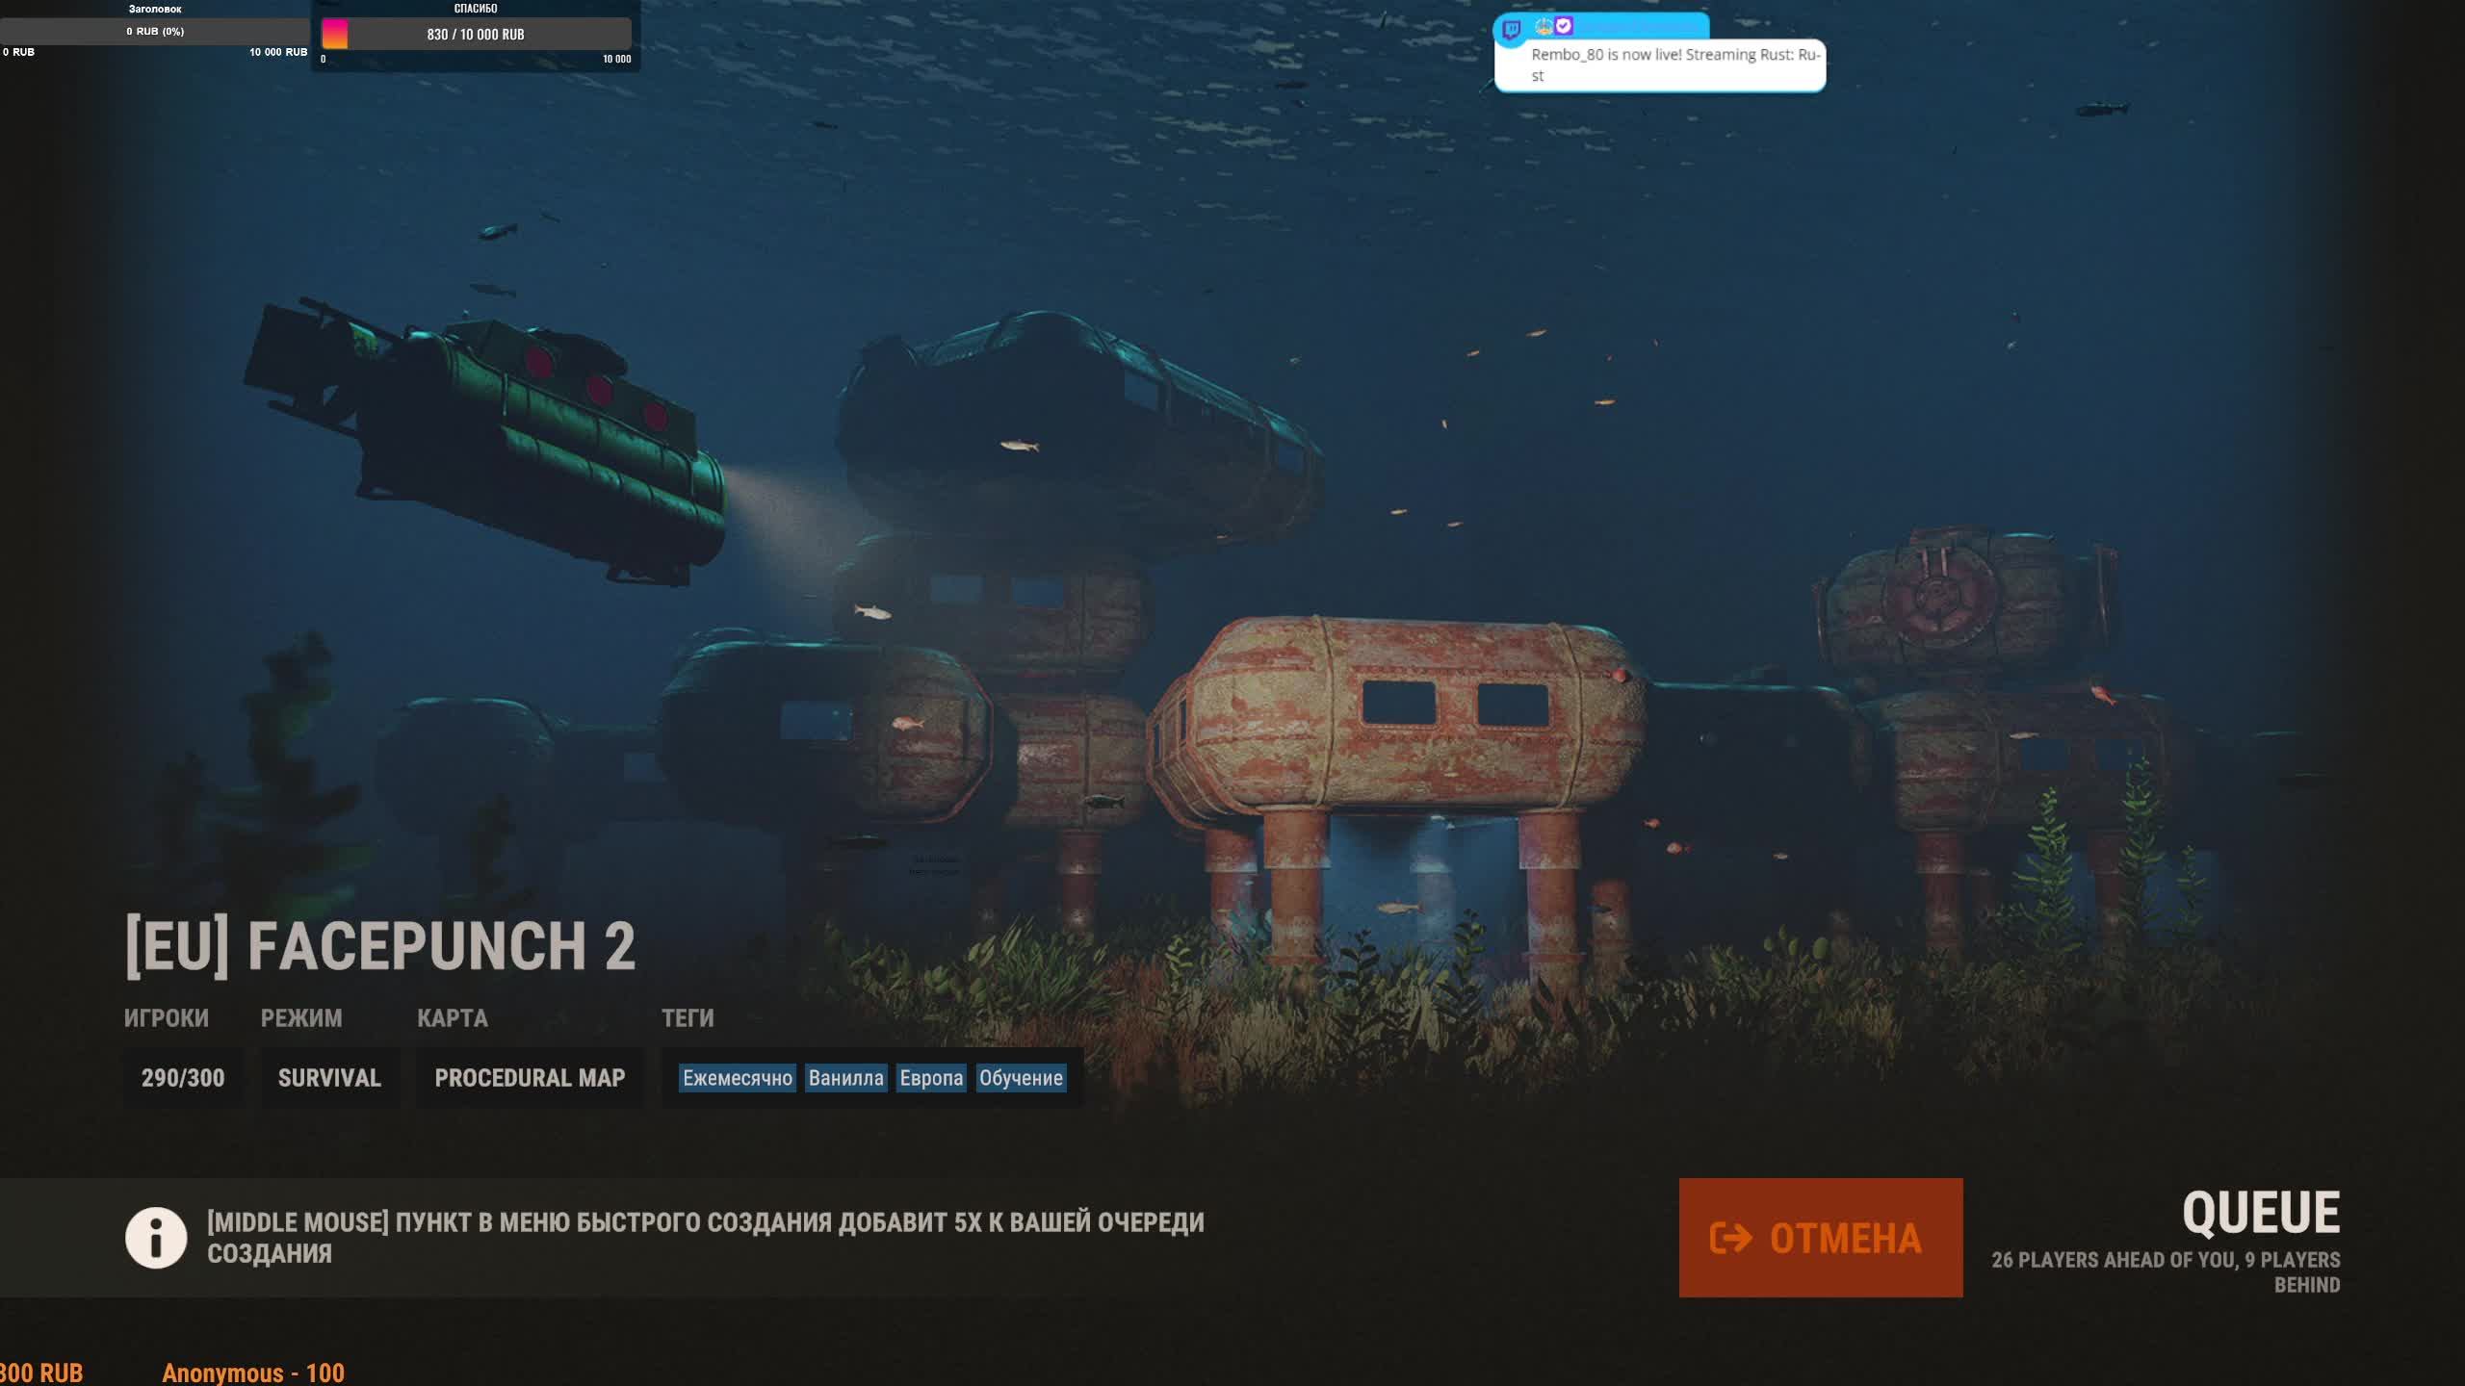The height and width of the screenshot is (1386, 2465).
Task: Click the 830 / 10 000 RUB progress bar
Action: (476, 35)
